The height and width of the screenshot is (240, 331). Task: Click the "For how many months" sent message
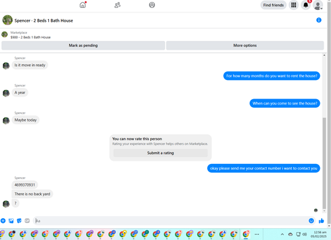click(x=271, y=76)
